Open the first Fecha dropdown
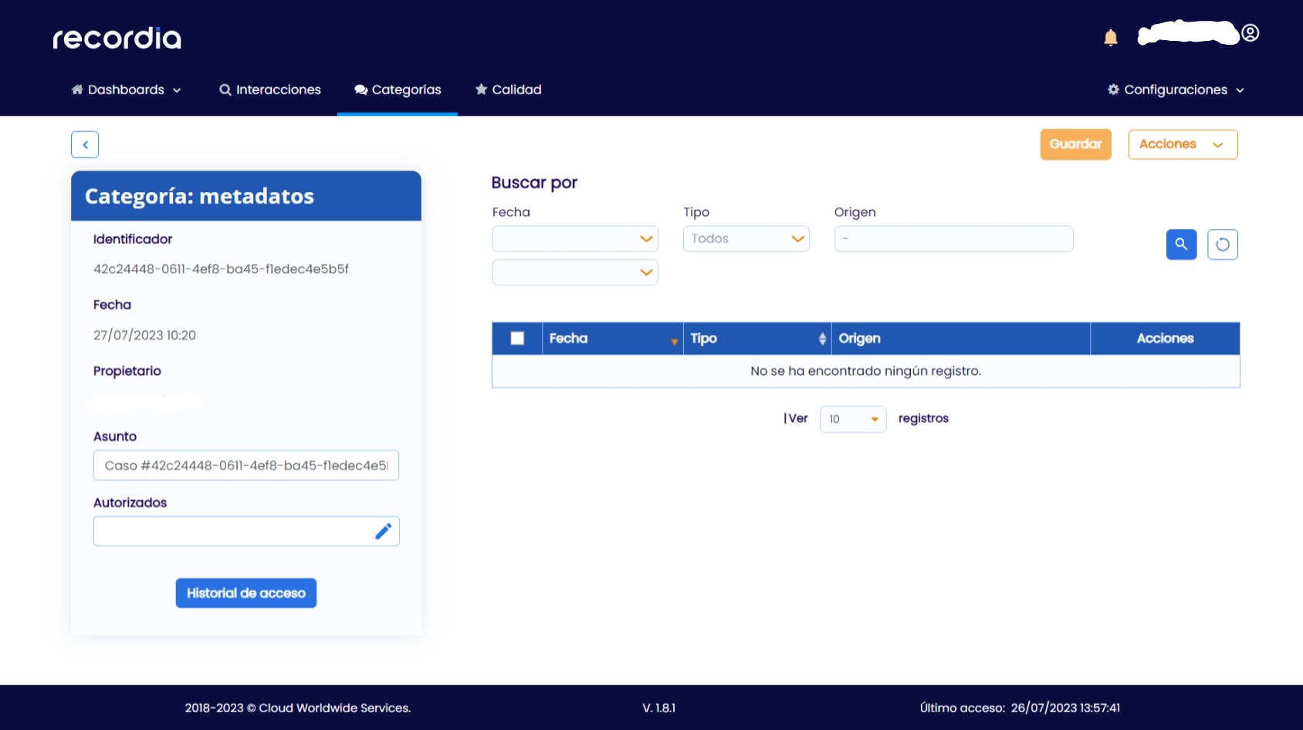The width and height of the screenshot is (1303, 730). pyautogui.click(x=575, y=238)
